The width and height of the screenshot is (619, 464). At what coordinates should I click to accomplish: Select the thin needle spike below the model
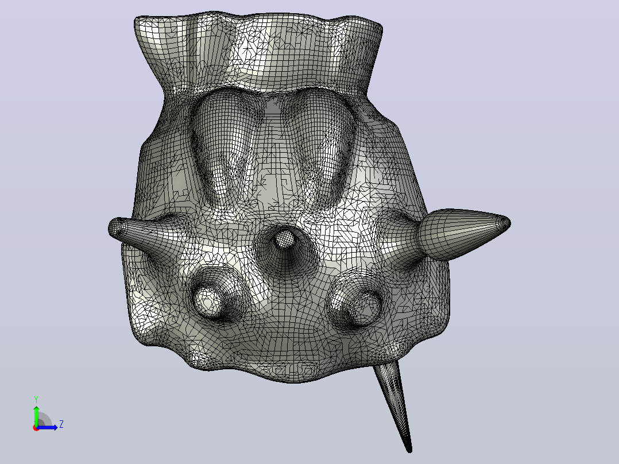tap(394, 408)
